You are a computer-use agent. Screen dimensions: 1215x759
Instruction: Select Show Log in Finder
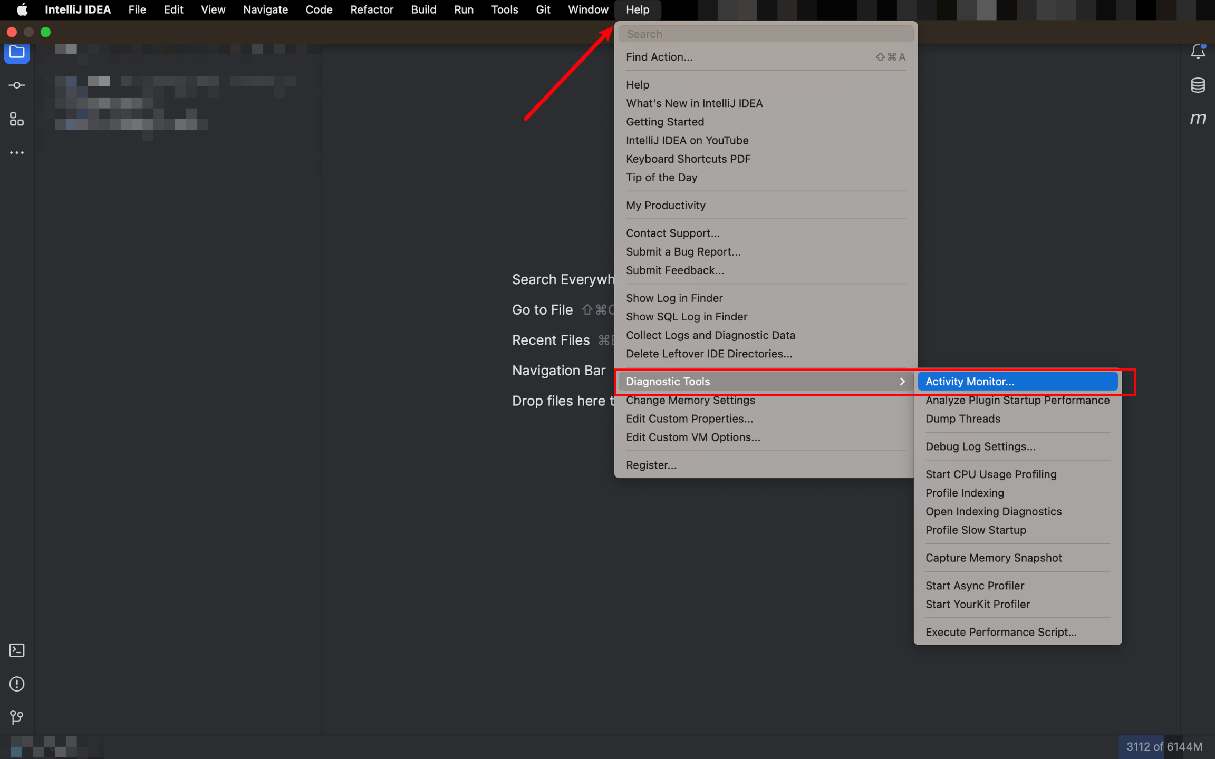tap(766, 298)
